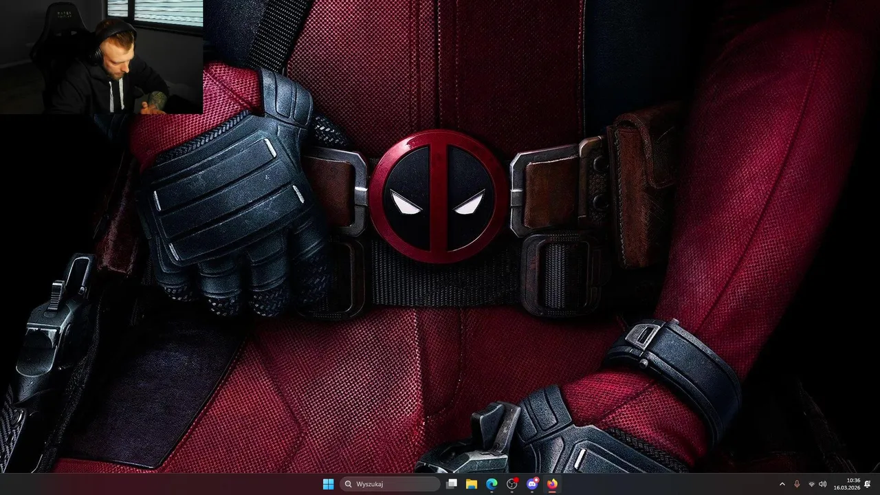Screen dimensions: 880x495
Task: Click the microphone icon in system tray
Action: coord(797,484)
